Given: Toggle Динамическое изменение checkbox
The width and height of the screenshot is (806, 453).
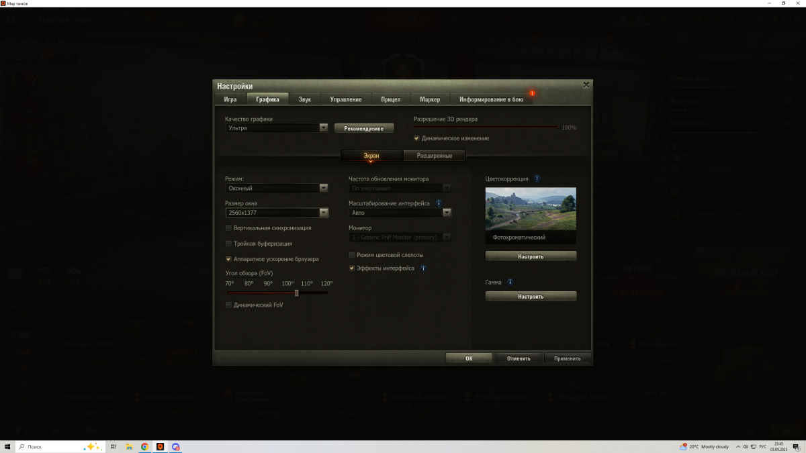Looking at the screenshot, I should click(416, 138).
